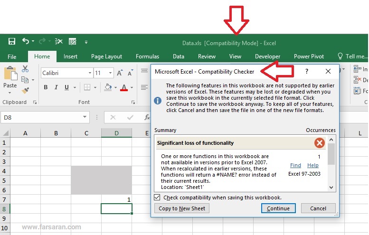Switch to the Page Layout tab
This screenshot has height=235, width=369.
coord(106,56)
